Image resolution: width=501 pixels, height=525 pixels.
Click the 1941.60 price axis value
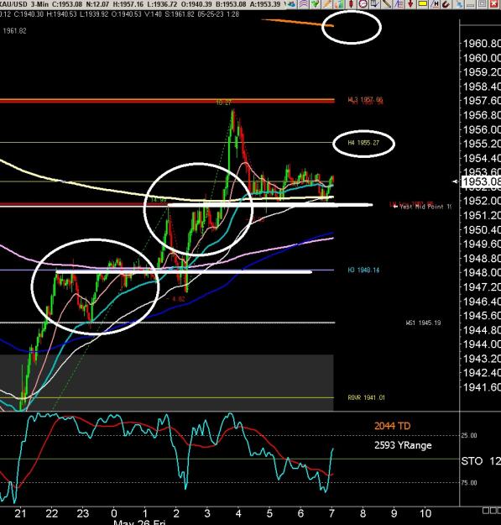point(482,387)
